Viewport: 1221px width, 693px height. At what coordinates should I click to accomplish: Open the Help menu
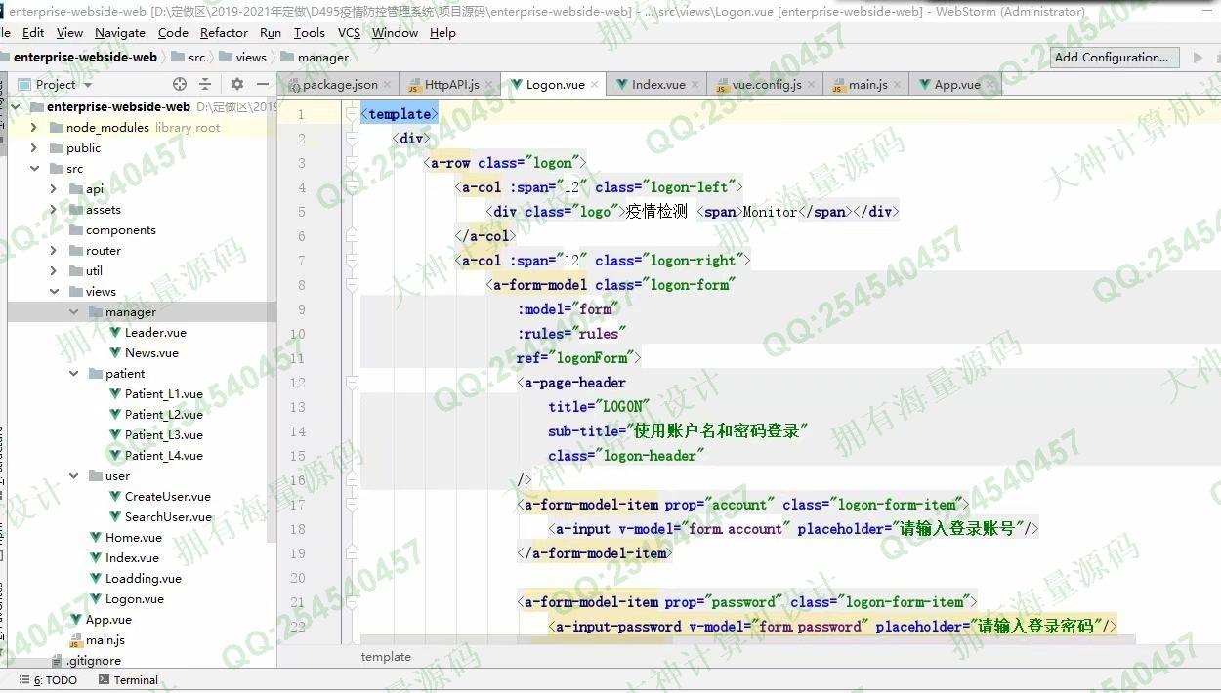pyautogui.click(x=442, y=32)
